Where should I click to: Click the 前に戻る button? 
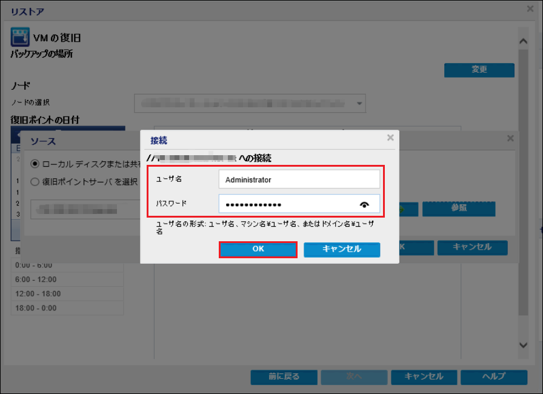click(x=284, y=377)
